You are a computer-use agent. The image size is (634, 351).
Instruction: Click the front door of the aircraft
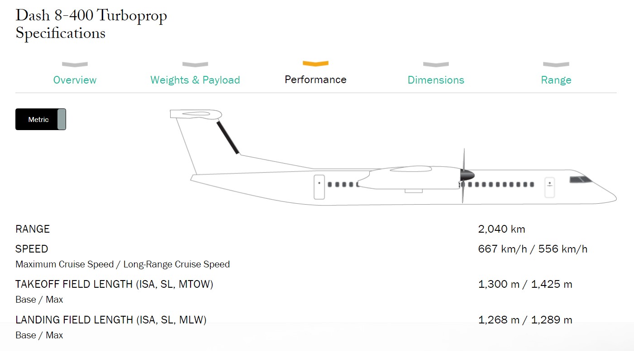(x=549, y=187)
